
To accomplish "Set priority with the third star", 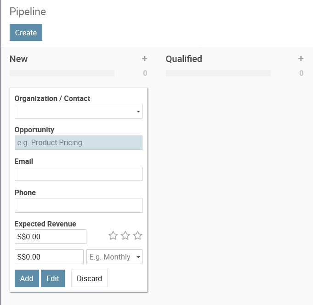I will (138, 236).
